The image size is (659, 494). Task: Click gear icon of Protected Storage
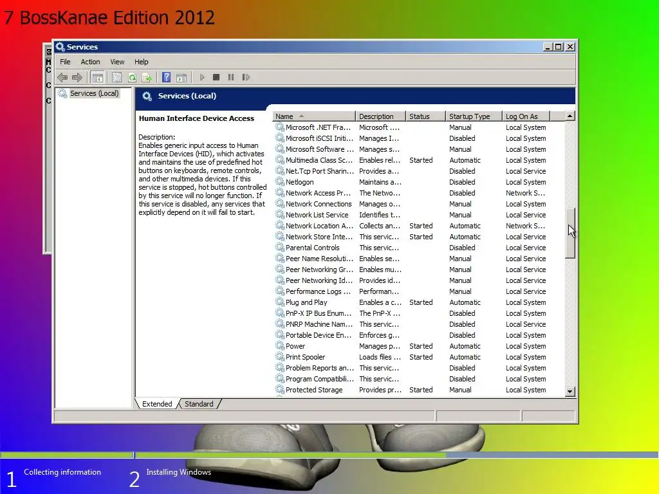point(279,389)
